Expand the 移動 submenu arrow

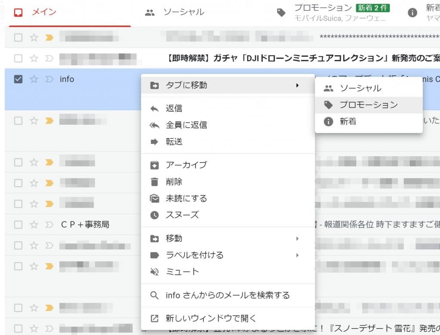[297, 239]
